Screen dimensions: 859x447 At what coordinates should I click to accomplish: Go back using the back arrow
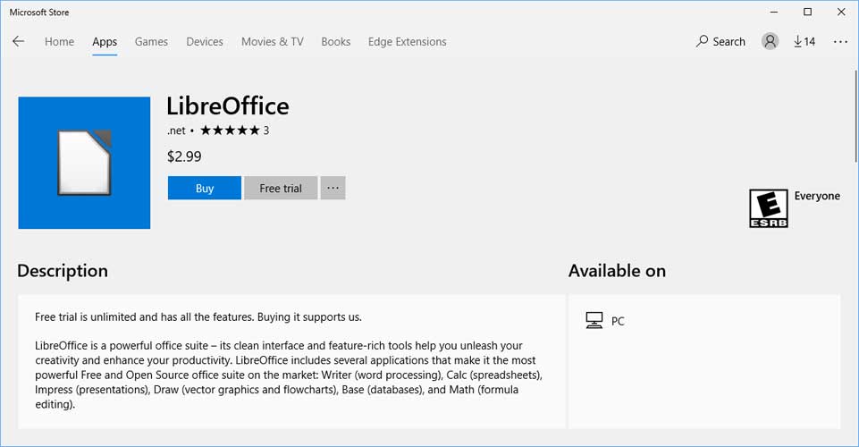coord(19,42)
